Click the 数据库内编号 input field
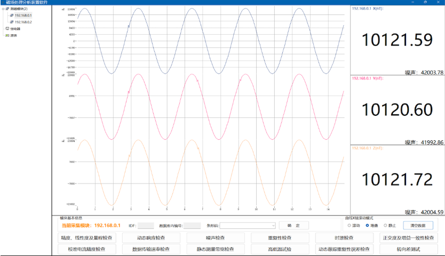445x256 pixels. pyautogui.click(x=192, y=226)
